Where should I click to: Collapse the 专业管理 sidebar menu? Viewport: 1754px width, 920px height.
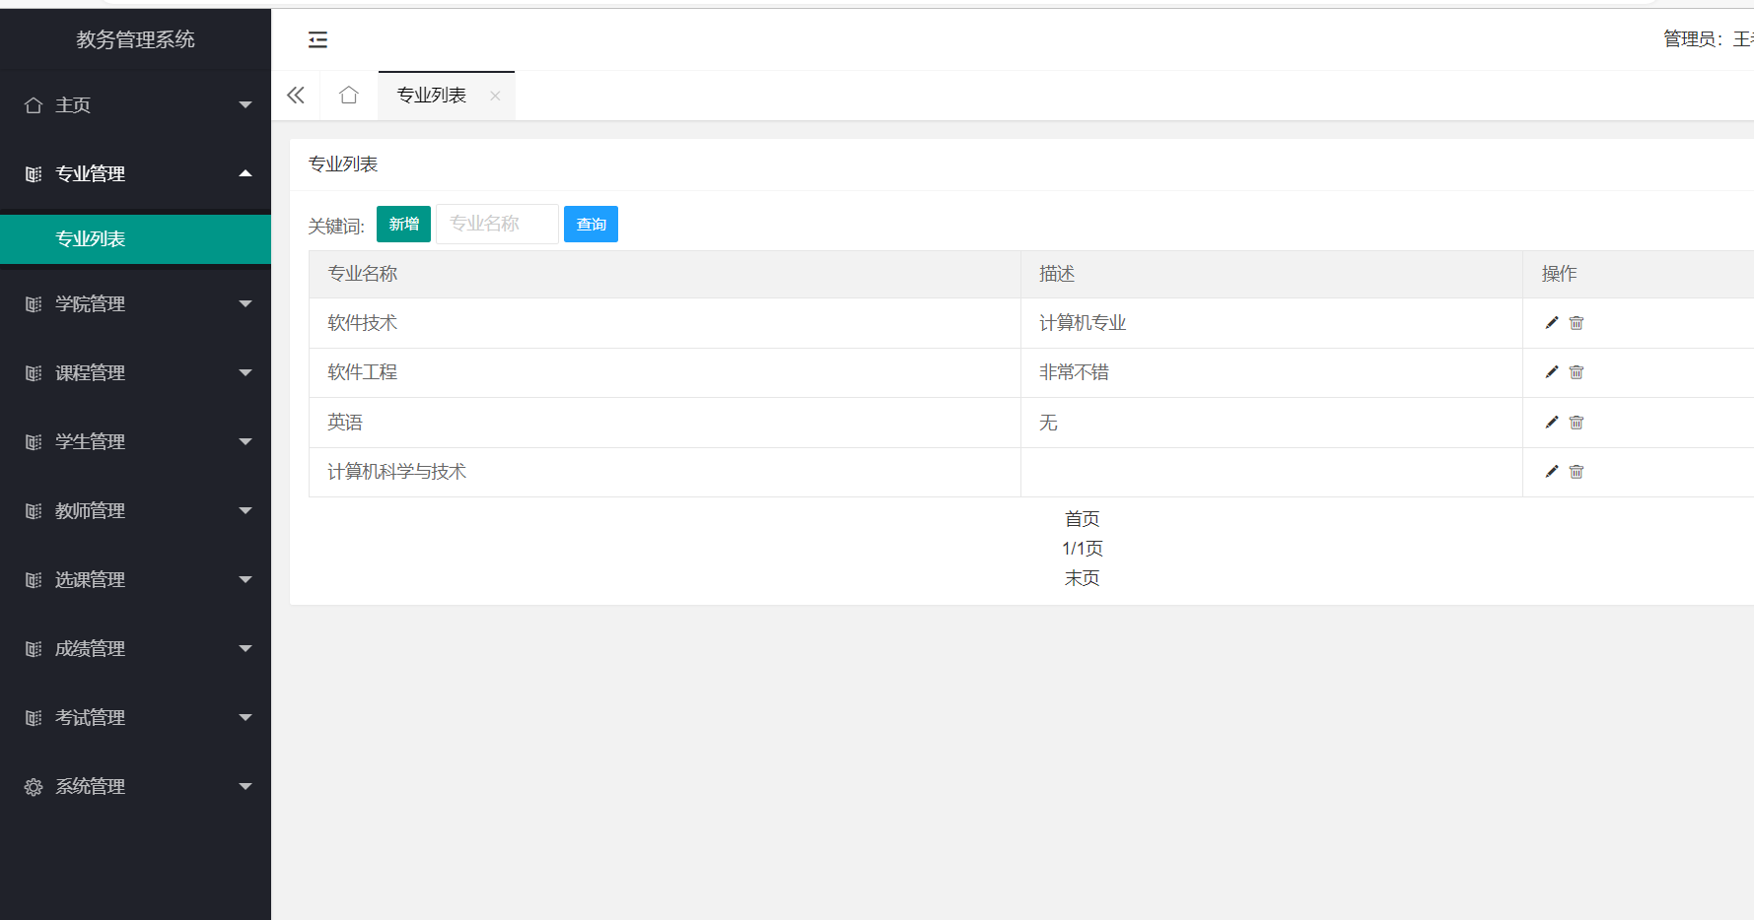coord(135,174)
